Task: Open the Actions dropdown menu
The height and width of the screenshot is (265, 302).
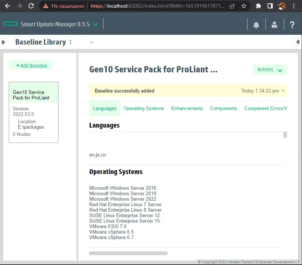Action: click(270, 69)
